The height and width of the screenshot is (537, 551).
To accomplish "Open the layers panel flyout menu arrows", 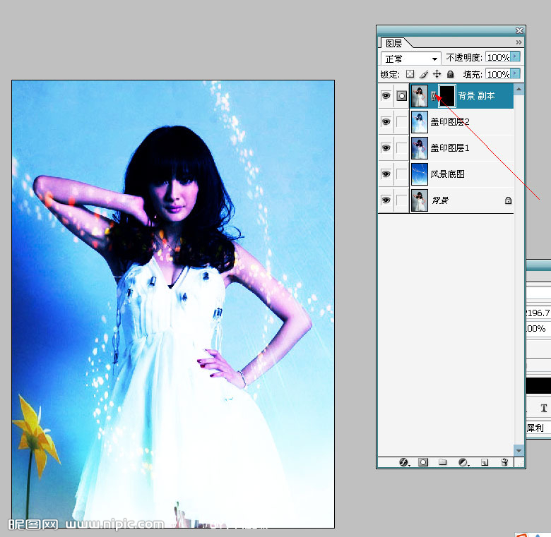I will pos(519,43).
